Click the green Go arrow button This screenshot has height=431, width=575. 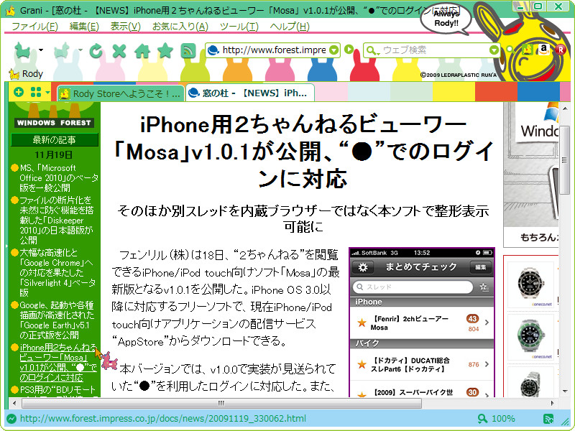click(x=349, y=49)
